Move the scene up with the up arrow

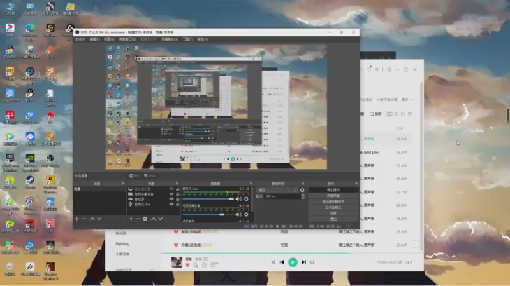pyautogui.click(x=92, y=219)
